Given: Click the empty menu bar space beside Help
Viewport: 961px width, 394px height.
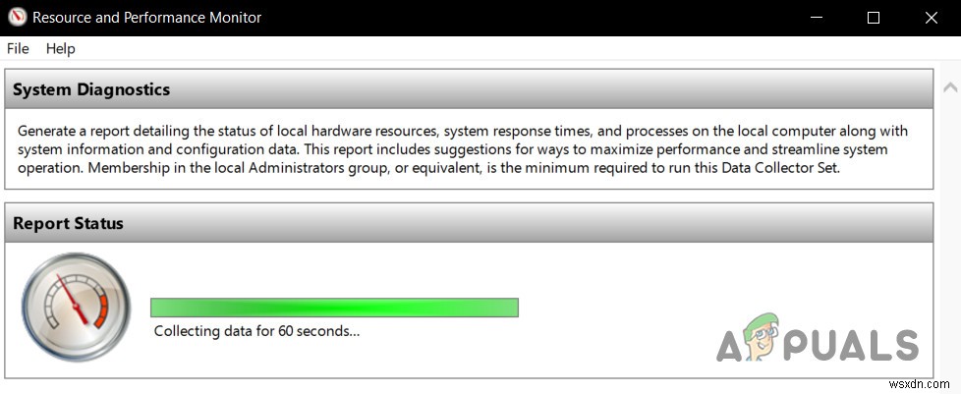Looking at the screenshot, I should [x=491, y=48].
